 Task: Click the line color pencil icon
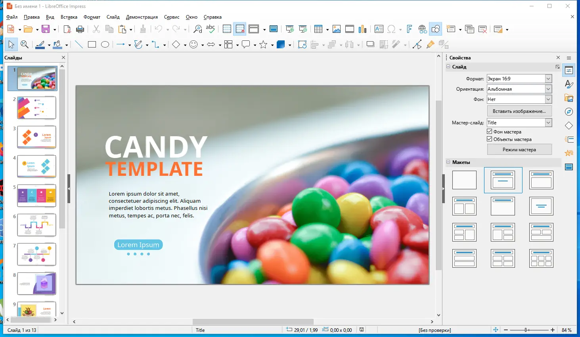tap(40, 44)
